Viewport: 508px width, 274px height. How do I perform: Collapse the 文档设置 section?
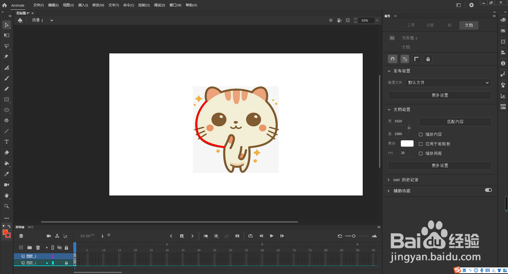point(389,110)
